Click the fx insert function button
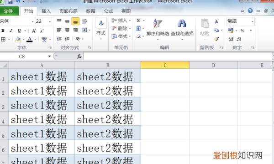Screen dimensions: 274x164 click(x=79, y=56)
